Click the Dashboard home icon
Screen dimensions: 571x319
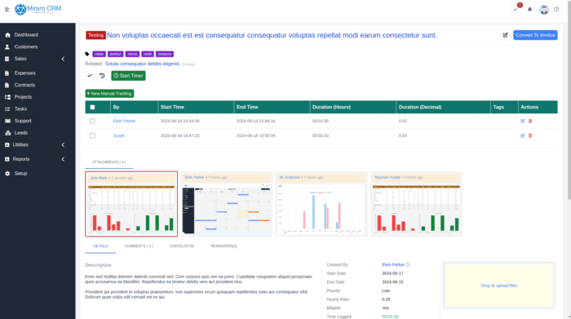[7, 35]
